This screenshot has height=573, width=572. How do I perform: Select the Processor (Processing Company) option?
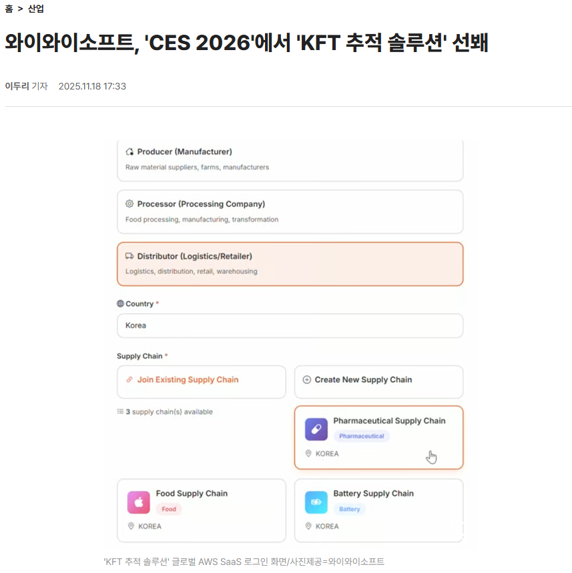(x=290, y=211)
